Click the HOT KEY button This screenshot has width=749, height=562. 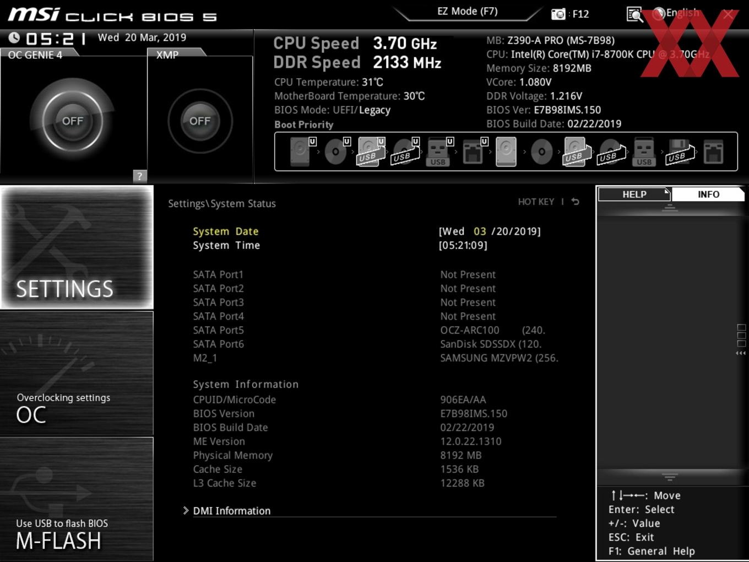(536, 202)
